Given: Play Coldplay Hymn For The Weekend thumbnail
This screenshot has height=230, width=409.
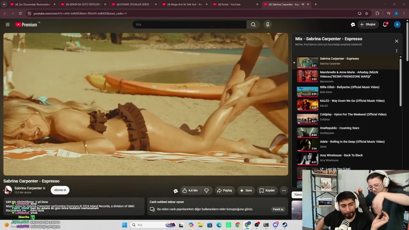Looking at the screenshot, I should point(307,119).
